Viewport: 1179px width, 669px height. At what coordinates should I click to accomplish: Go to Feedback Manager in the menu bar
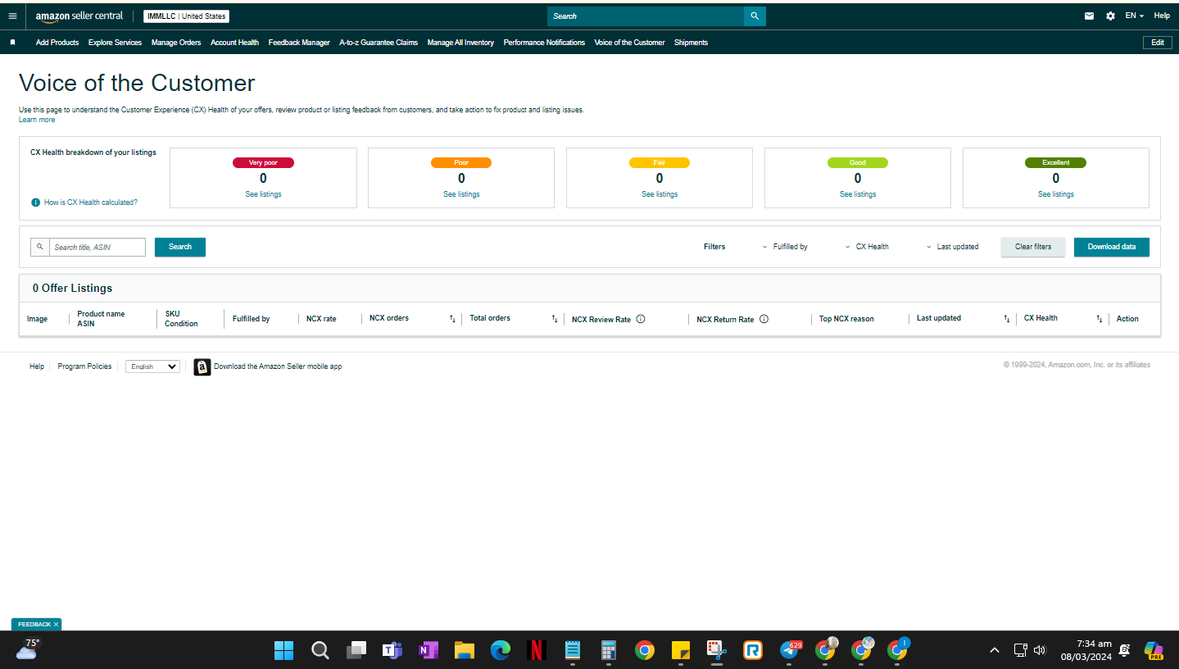pyautogui.click(x=299, y=43)
